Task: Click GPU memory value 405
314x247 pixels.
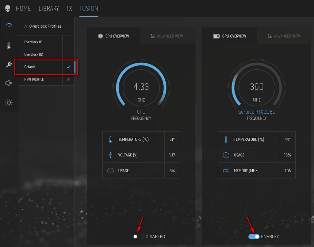Action: (288, 171)
